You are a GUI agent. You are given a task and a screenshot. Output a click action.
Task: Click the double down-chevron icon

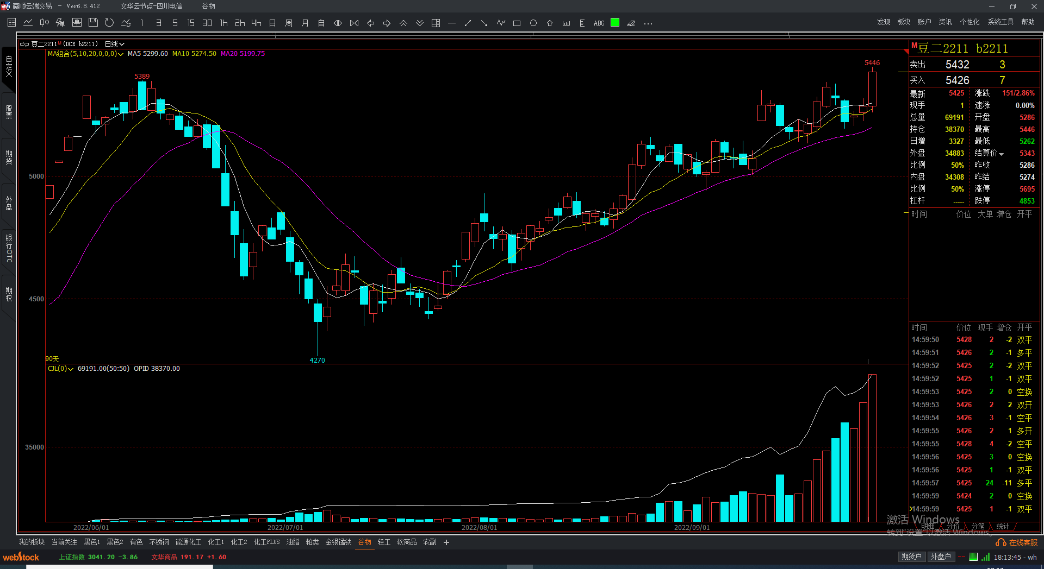(419, 23)
